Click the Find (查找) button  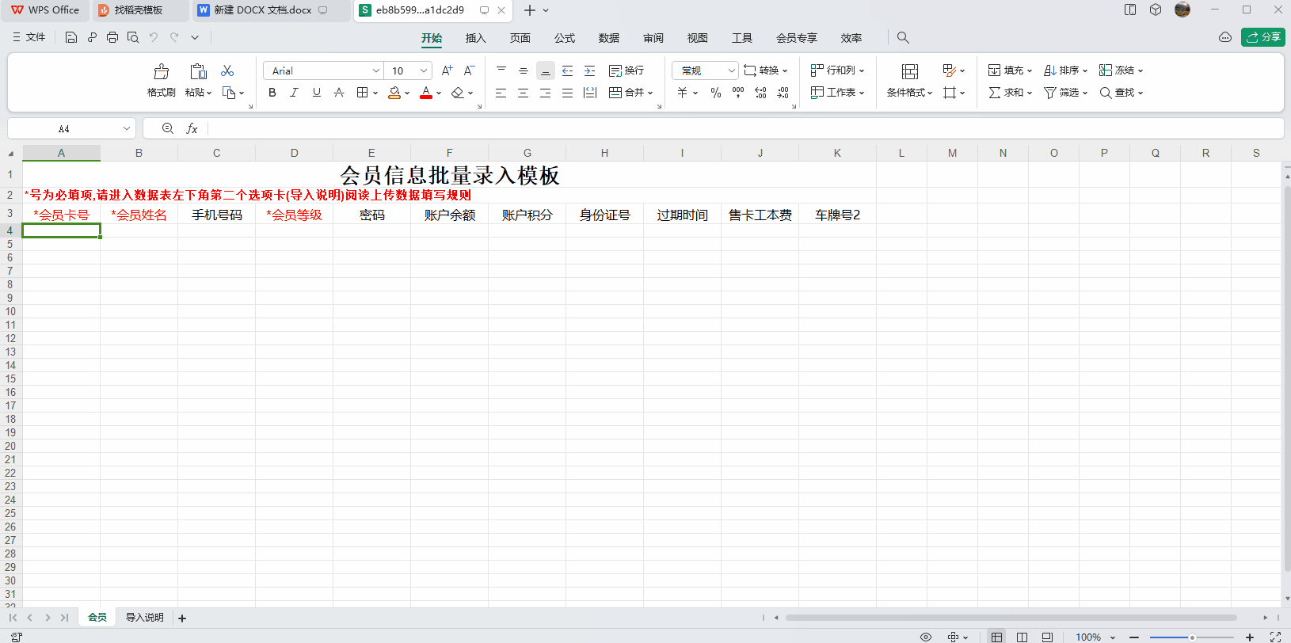[x=1121, y=93]
